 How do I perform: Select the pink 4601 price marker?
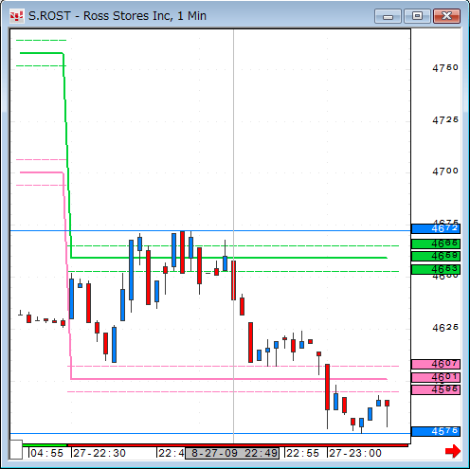436,377
